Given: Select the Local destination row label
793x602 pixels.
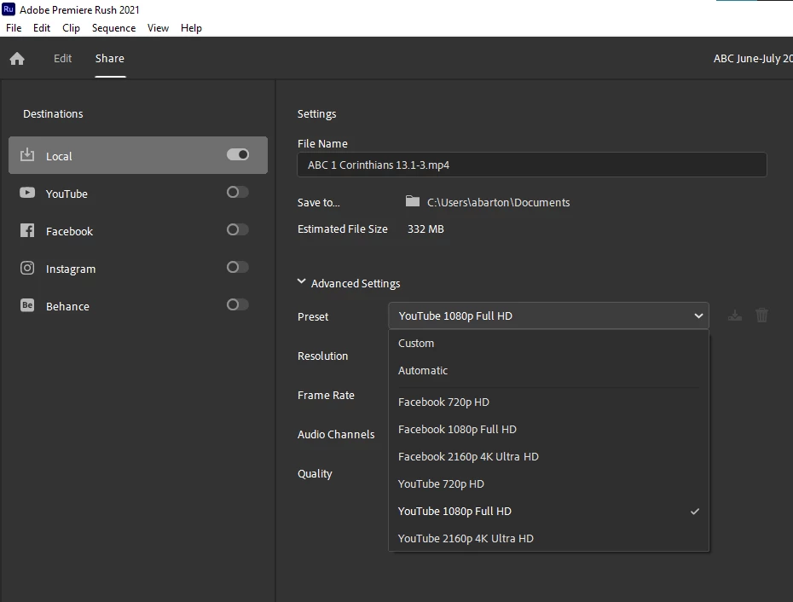Looking at the screenshot, I should point(59,156).
